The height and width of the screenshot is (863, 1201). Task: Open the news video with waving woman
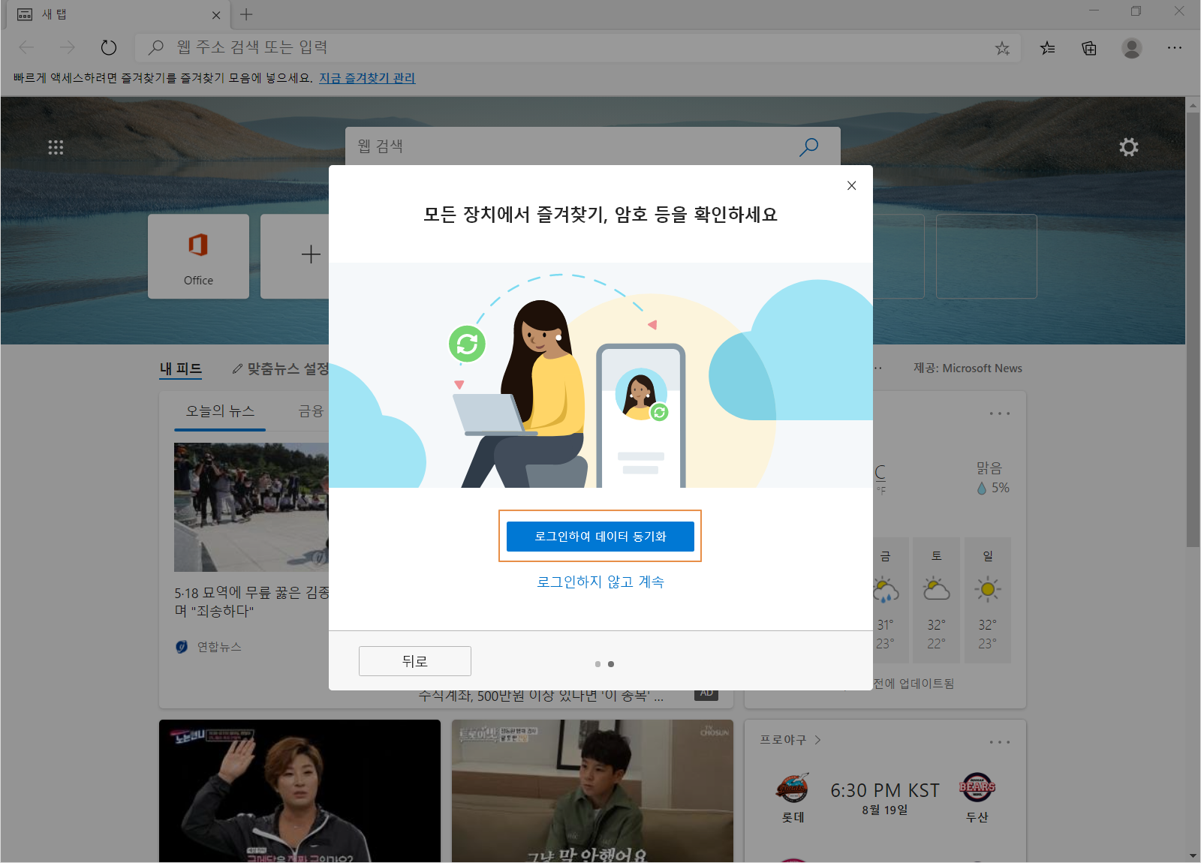299,791
